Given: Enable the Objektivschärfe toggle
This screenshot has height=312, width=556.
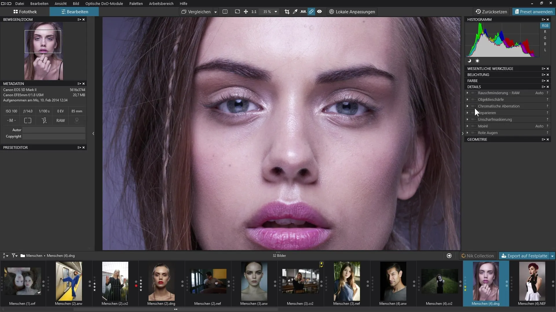Looking at the screenshot, I should (474, 100).
